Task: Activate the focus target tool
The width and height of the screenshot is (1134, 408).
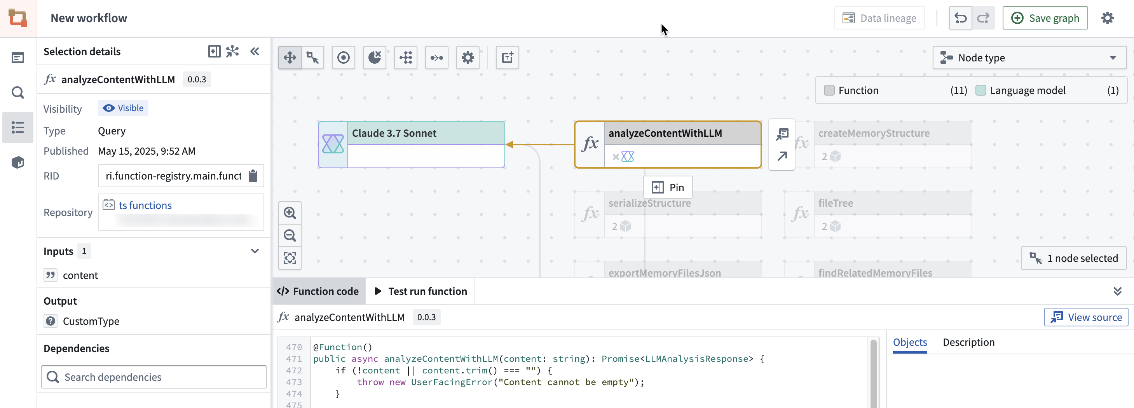Action: 344,57
